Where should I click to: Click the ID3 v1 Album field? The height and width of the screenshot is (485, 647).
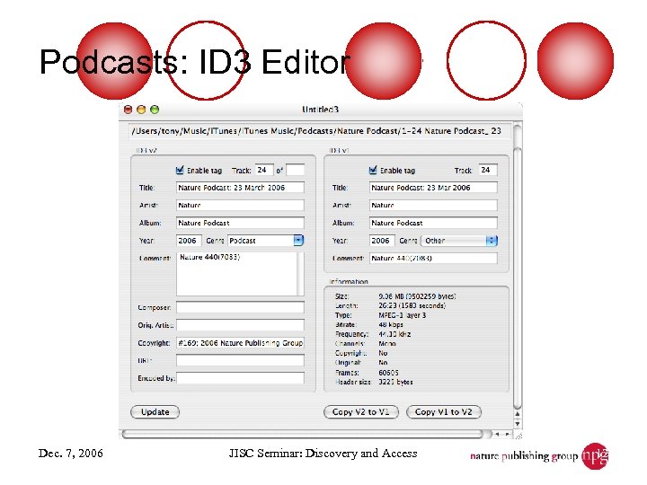click(433, 223)
